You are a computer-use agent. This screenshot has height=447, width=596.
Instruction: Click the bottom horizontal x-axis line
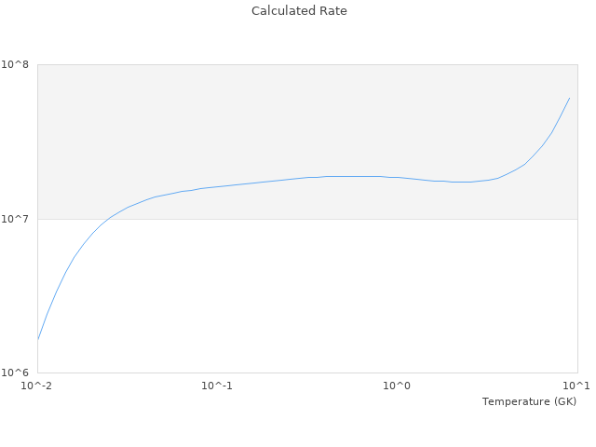click(x=307, y=373)
